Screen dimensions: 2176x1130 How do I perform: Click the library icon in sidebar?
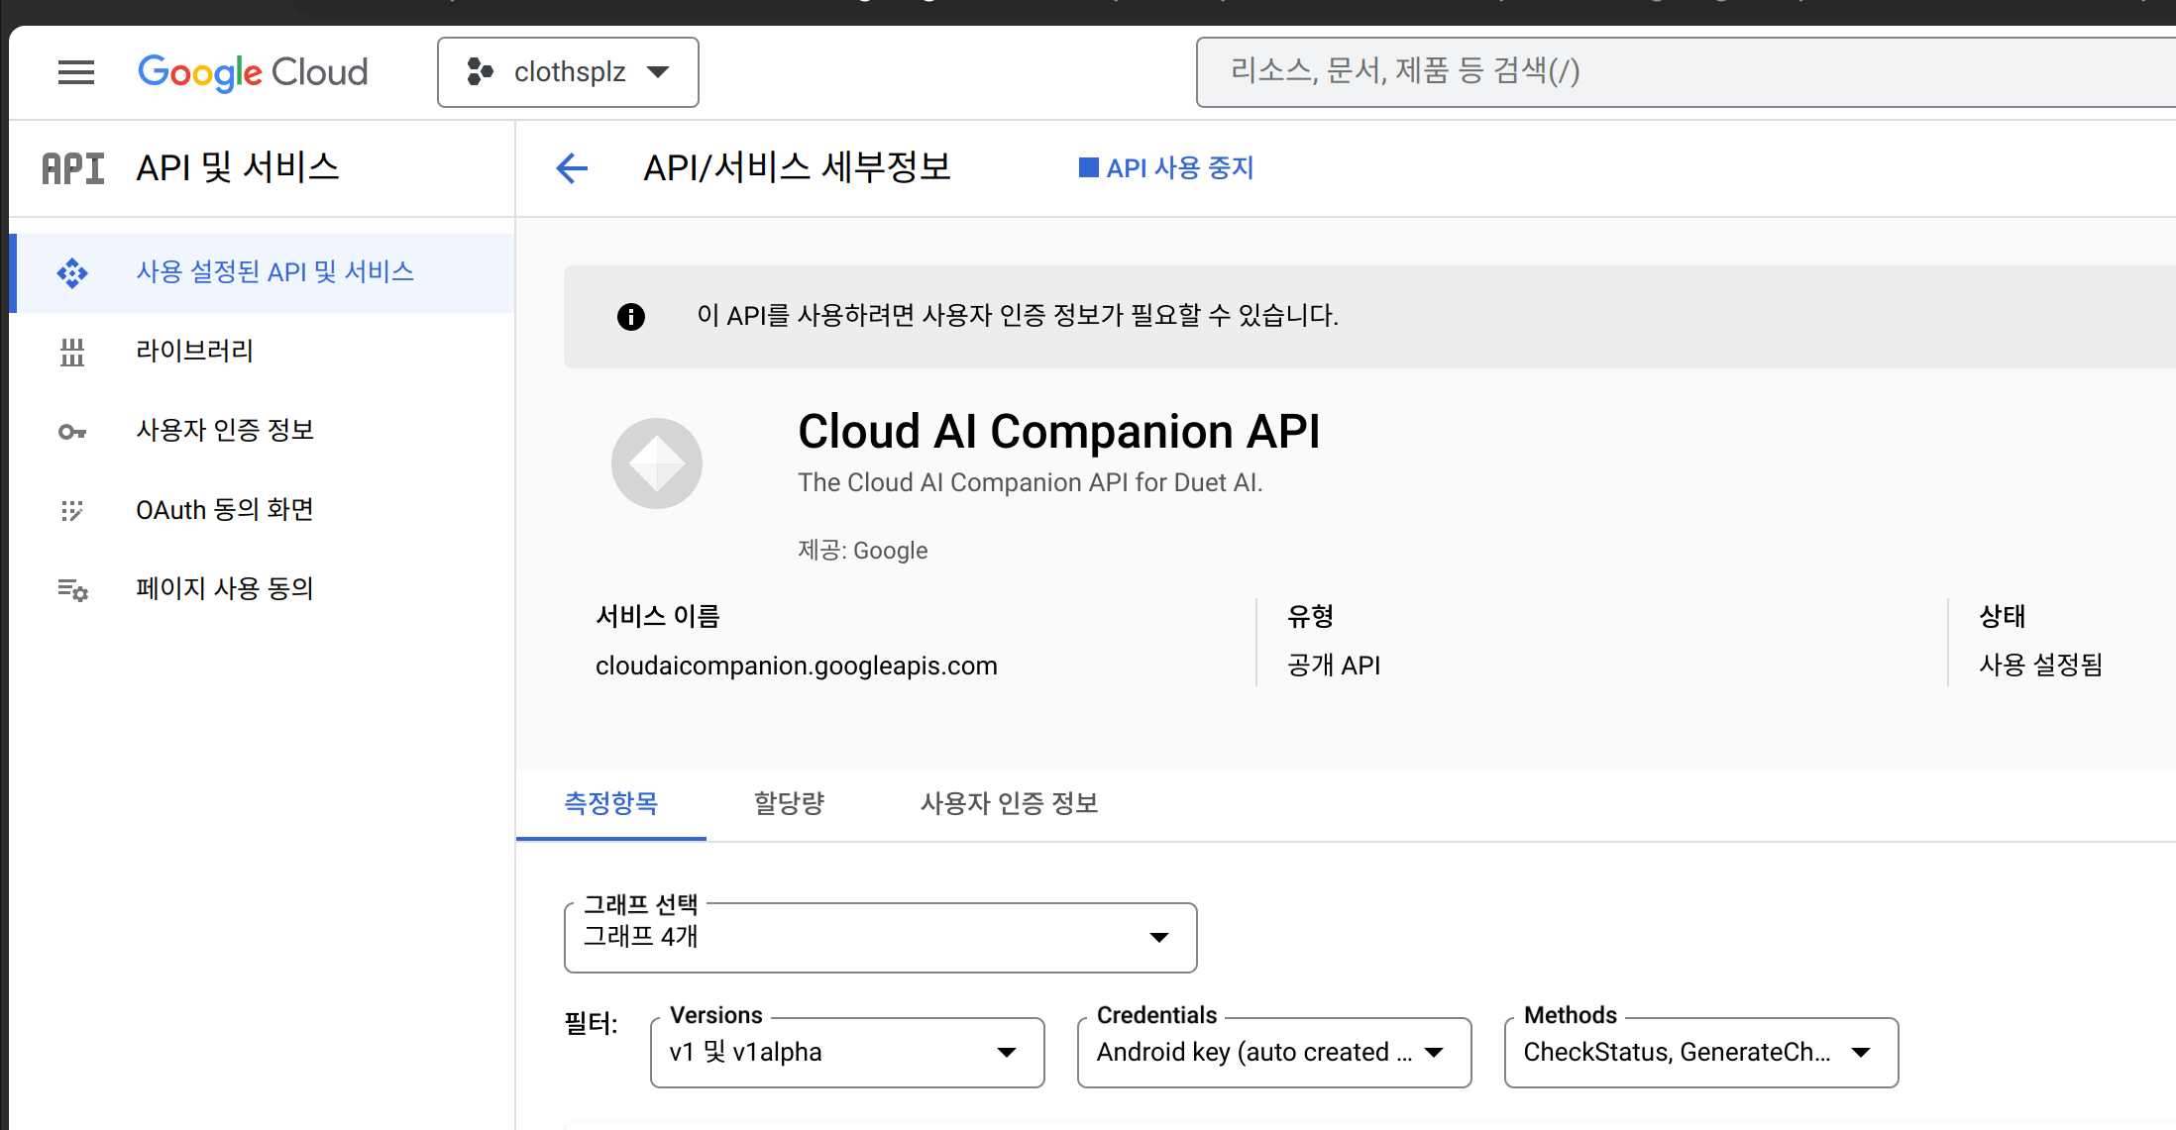pyautogui.click(x=72, y=352)
